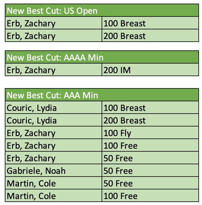Image resolution: width=202 pixels, height=205 pixels.
Task: Click 100 Breast cell under US Open
Action: (x=124, y=23)
